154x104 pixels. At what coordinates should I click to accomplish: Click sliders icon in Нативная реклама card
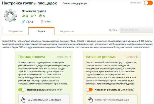(x=137, y=57)
